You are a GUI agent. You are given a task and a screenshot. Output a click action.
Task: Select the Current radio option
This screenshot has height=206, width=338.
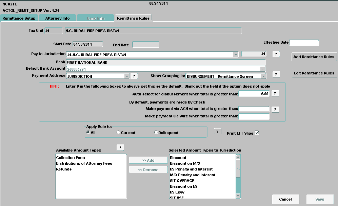point(118,133)
